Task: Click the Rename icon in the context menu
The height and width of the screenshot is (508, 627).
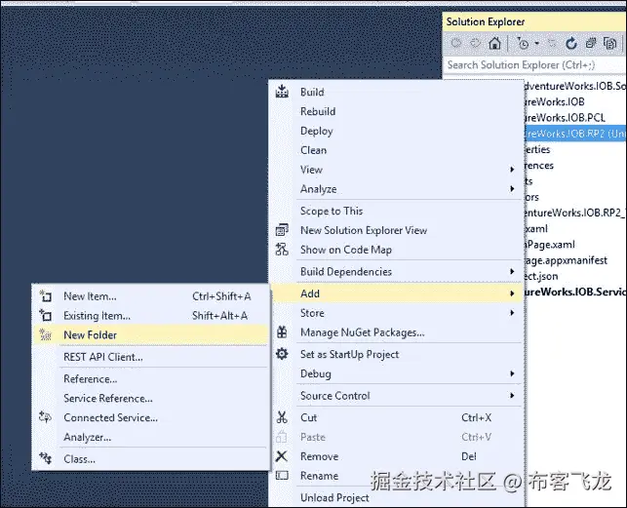Action: (282, 475)
